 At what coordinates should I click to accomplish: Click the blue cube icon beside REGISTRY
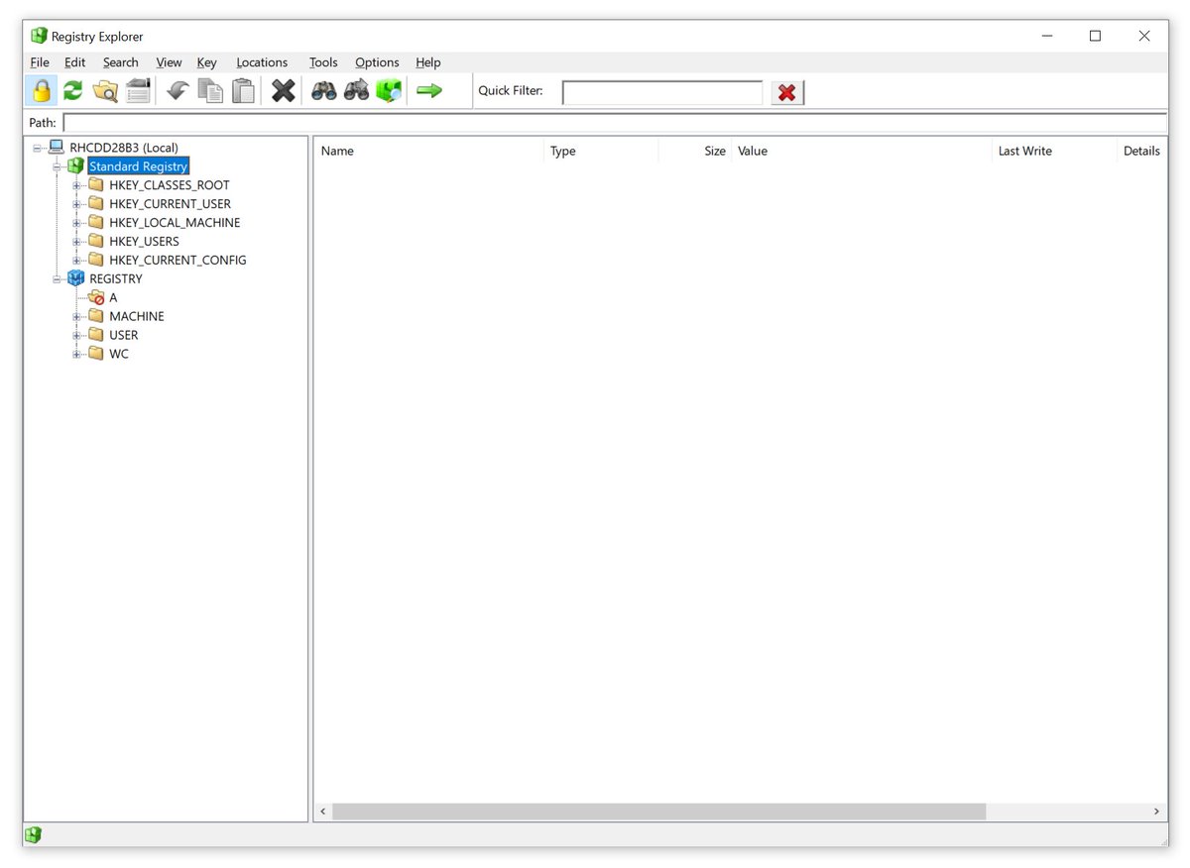tap(75, 278)
